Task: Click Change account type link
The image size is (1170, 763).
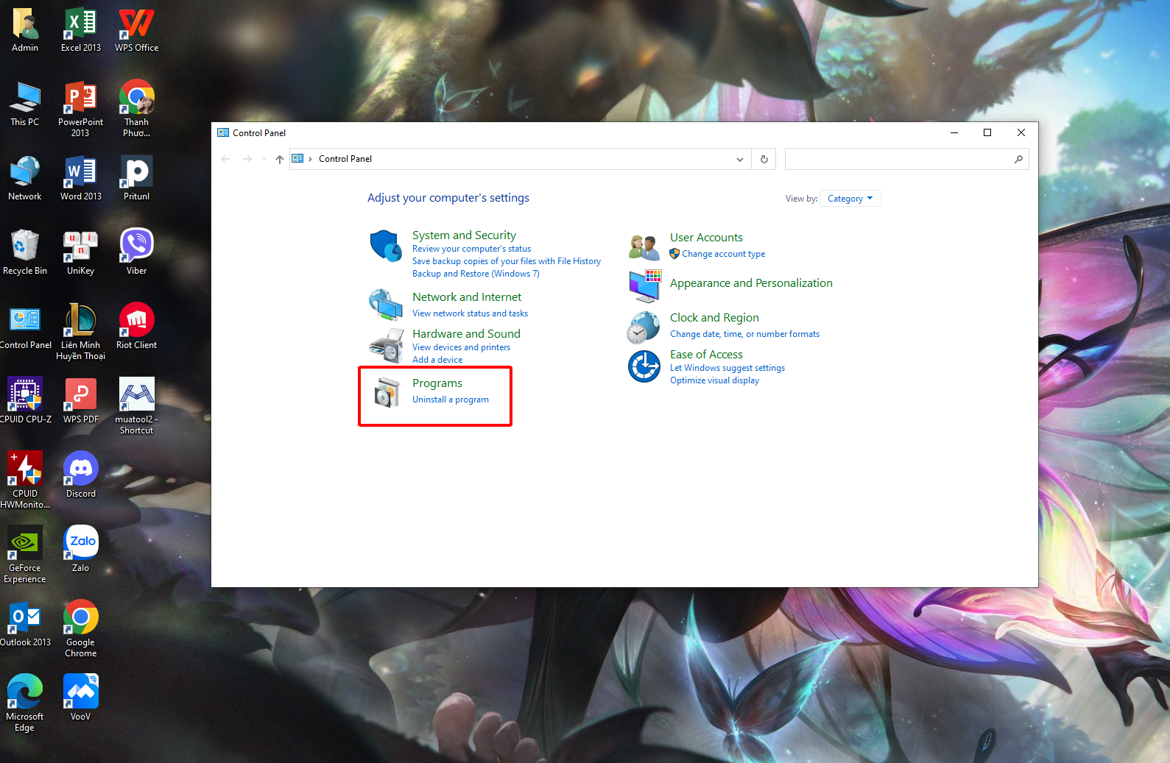Action: tap(723, 254)
